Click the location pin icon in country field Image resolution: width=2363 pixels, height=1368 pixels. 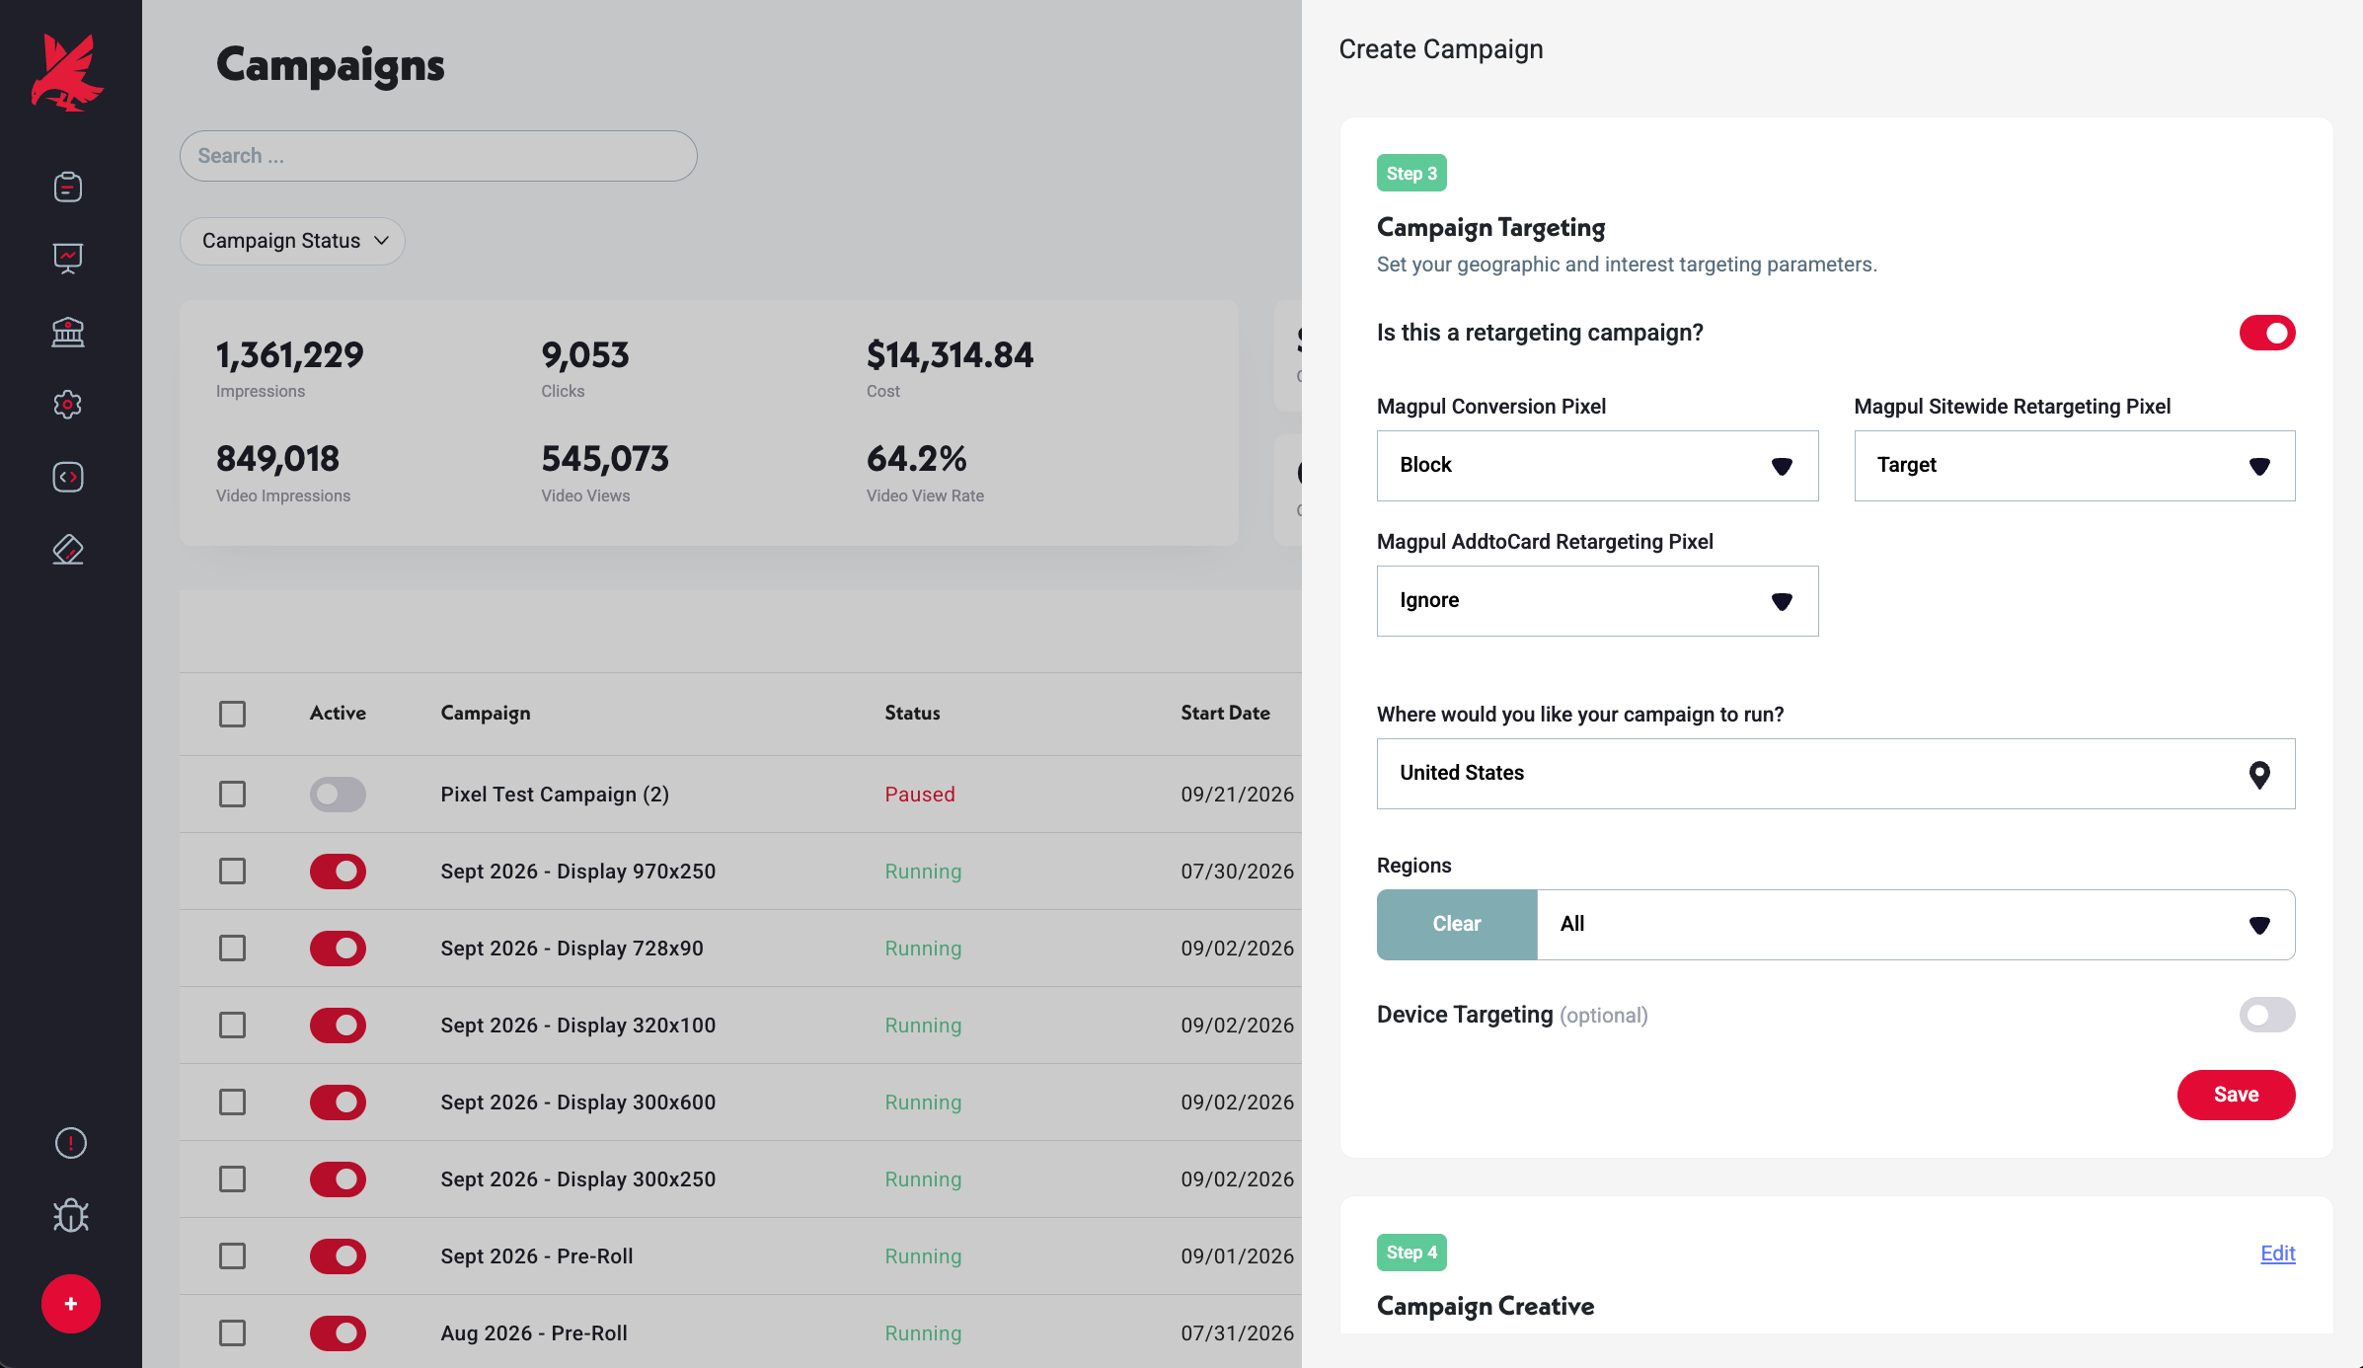[2259, 775]
